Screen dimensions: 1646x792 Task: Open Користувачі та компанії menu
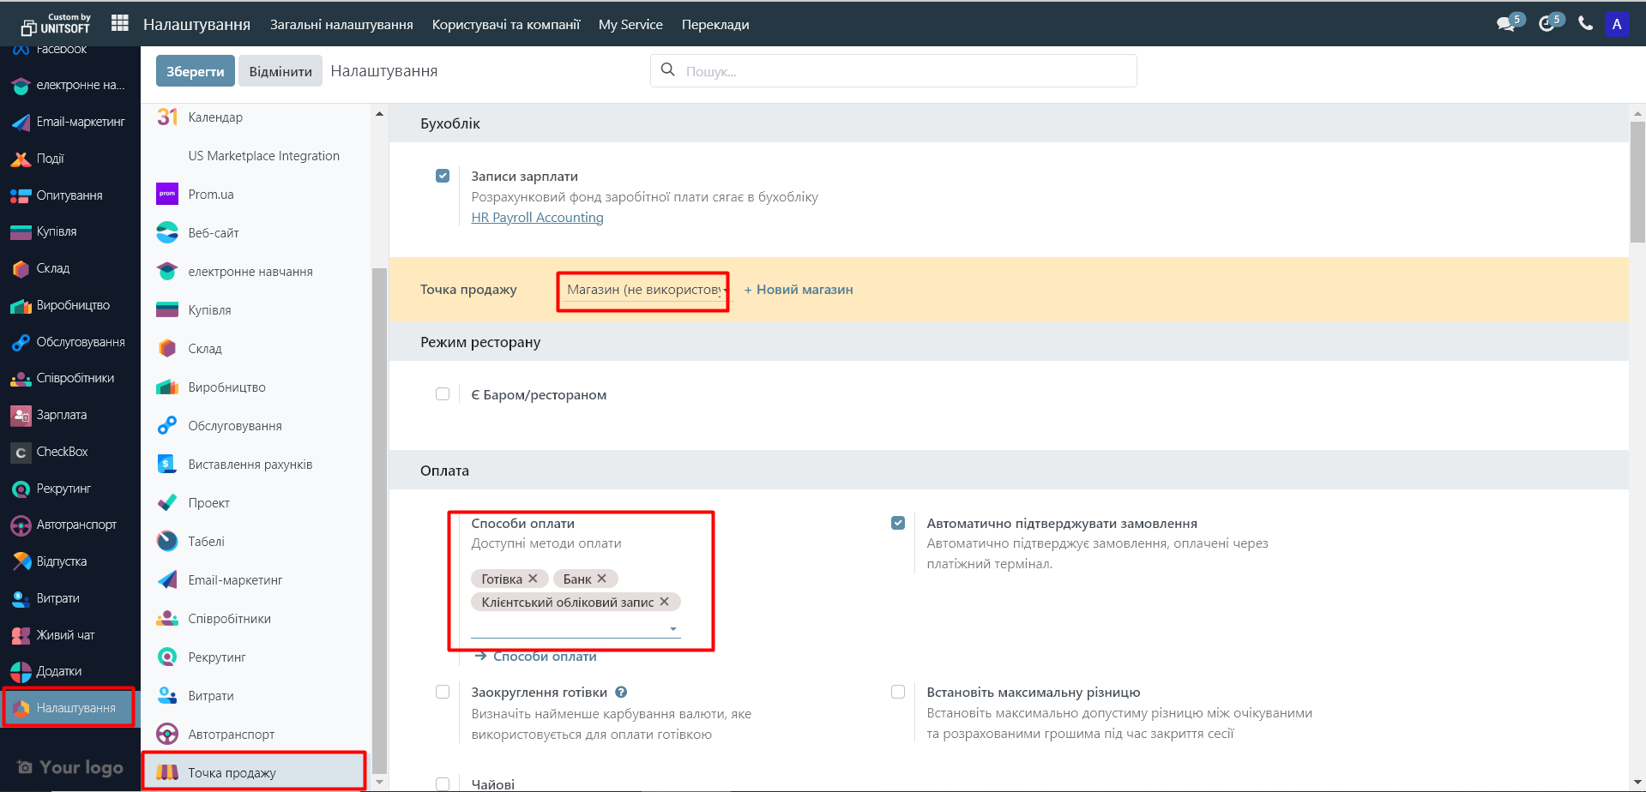point(506,25)
